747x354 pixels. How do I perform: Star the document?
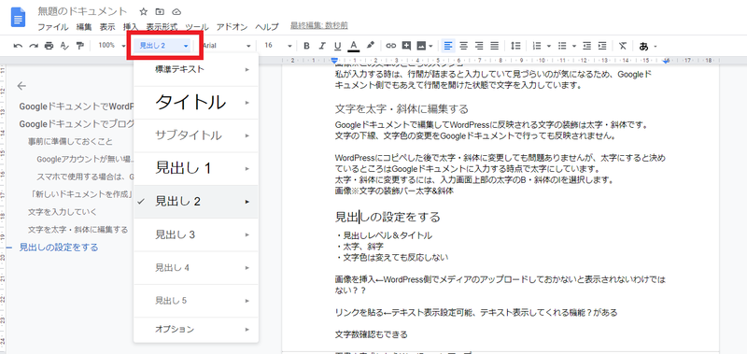[144, 11]
